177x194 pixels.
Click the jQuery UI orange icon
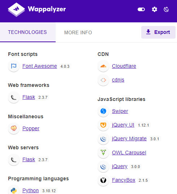coord(103,125)
